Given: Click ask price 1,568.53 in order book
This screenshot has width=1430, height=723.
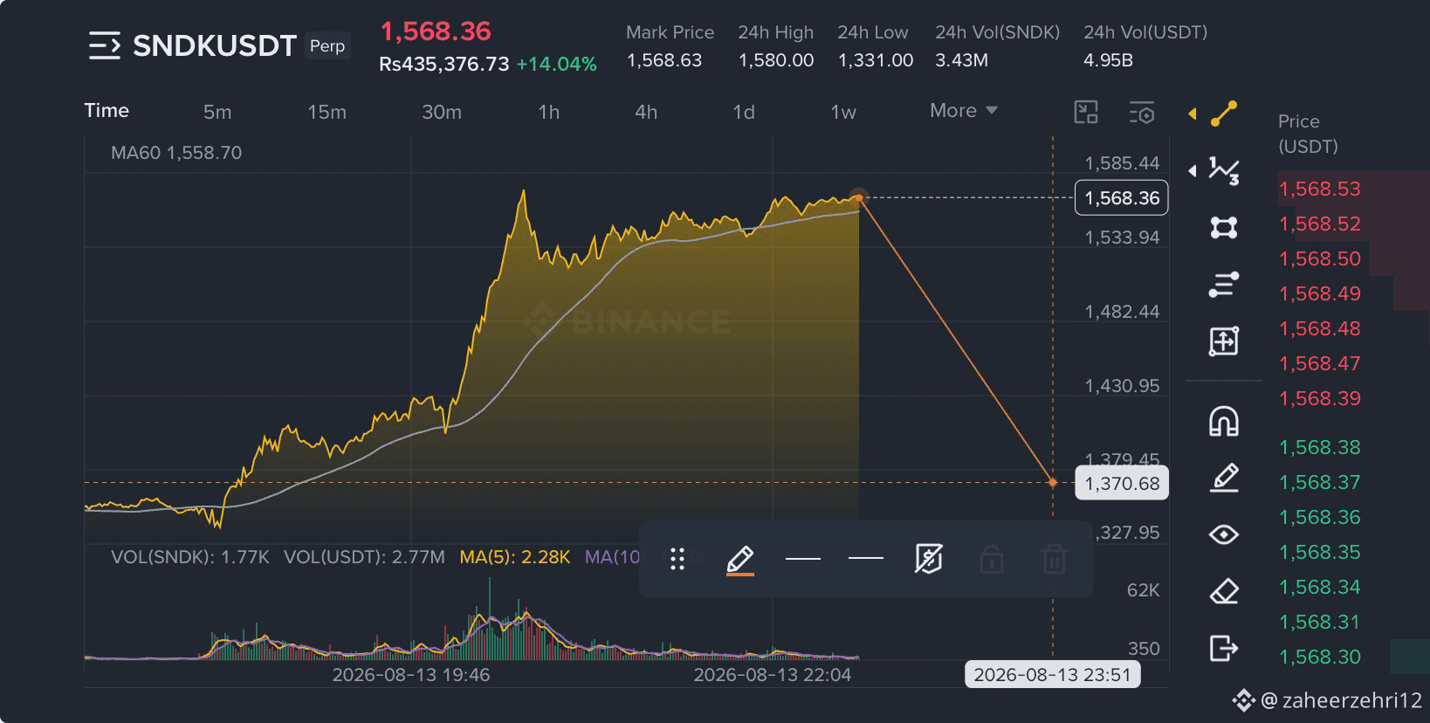Looking at the screenshot, I should tap(1319, 189).
